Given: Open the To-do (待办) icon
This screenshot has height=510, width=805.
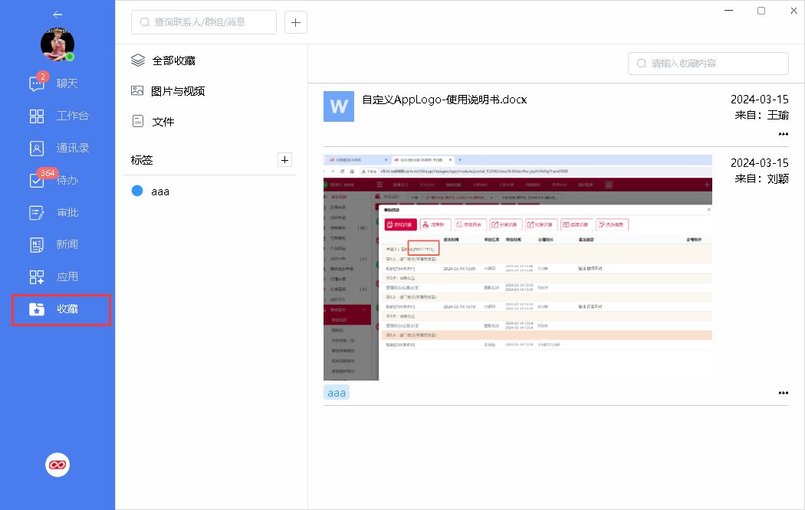Looking at the screenshot, I should pos(37,181).
